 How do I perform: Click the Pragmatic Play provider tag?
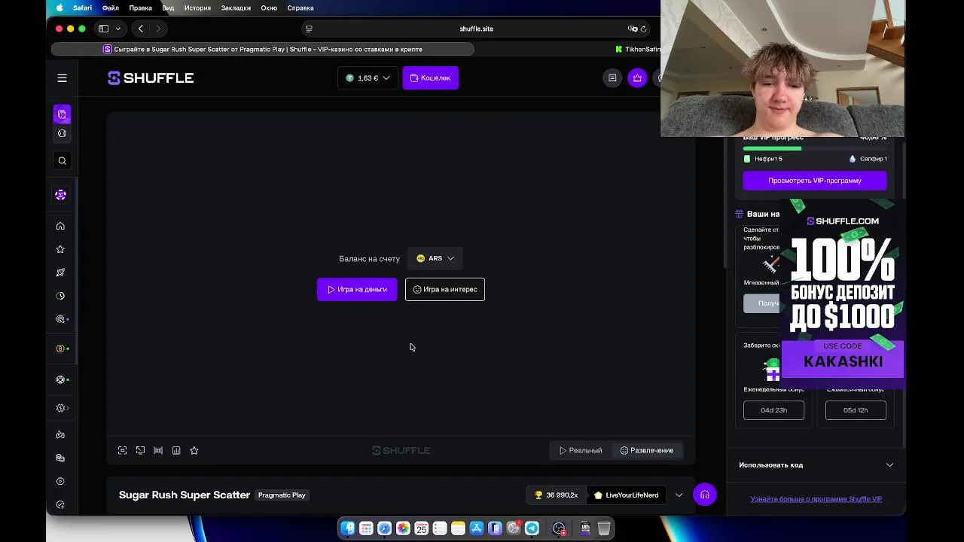tap(282, 495)
